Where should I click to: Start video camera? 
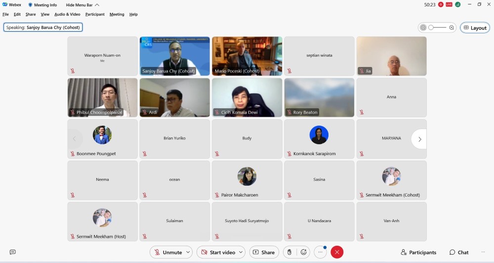[217, 252]
